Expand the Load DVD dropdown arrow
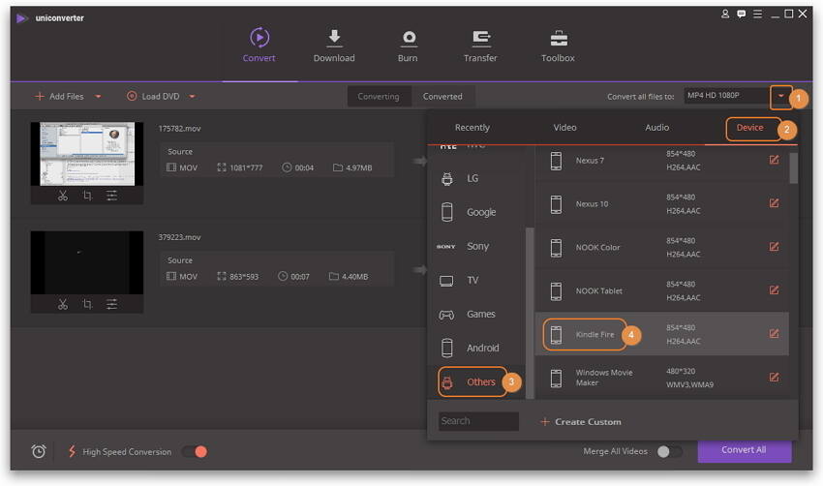Screen dimensions: 823x486 [x=192, y=97]
